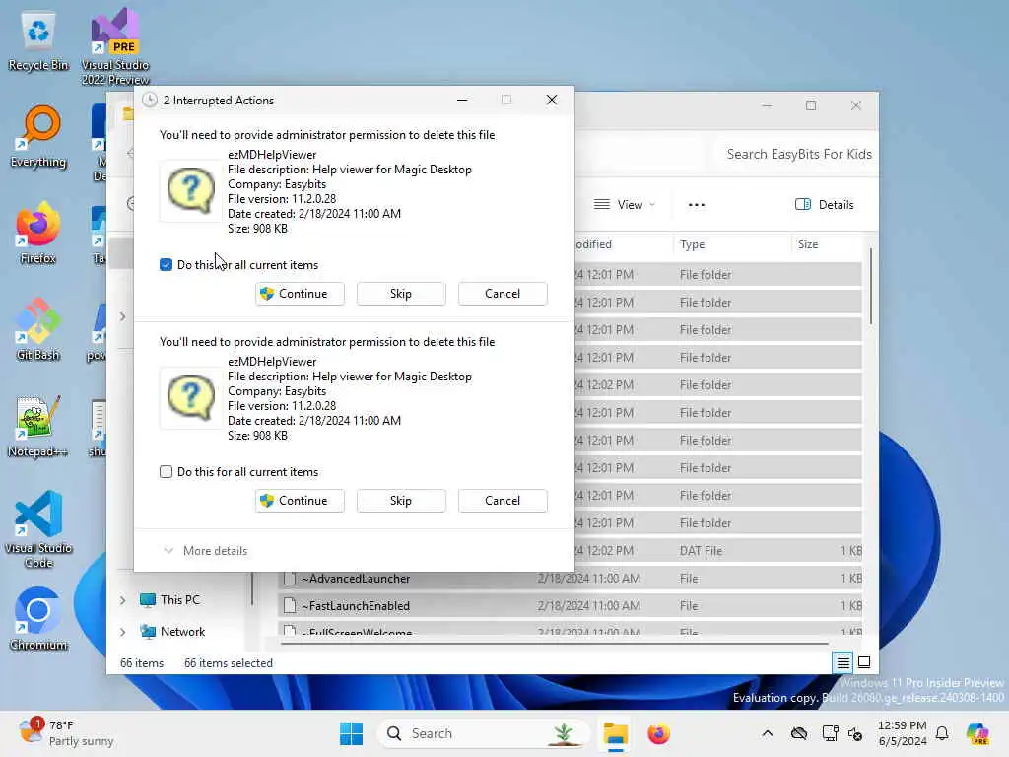This screenshot has height=757, width=1009.
Task: Click Skip in first delete prompt
Action: (401, 294)
